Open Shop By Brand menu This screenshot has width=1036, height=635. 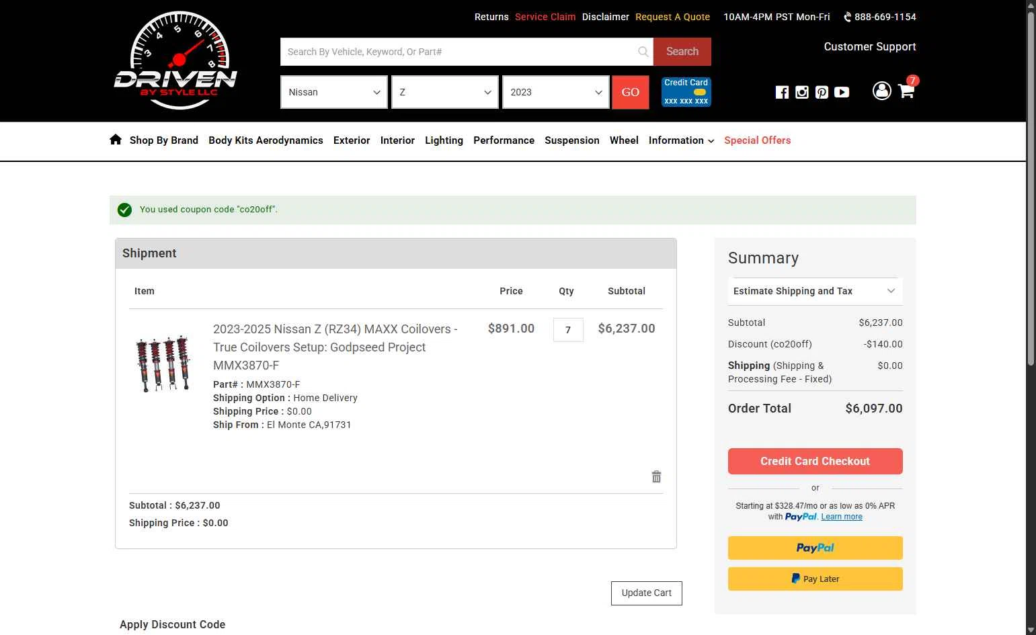click(x=164, y=140)
